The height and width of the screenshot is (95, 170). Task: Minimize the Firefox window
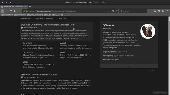pos(6,2)
